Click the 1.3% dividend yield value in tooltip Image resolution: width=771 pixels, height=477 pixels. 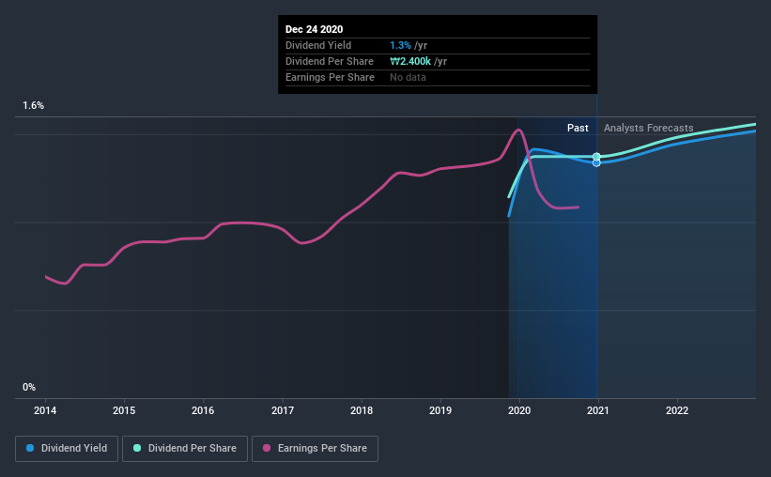pos(400,45)
